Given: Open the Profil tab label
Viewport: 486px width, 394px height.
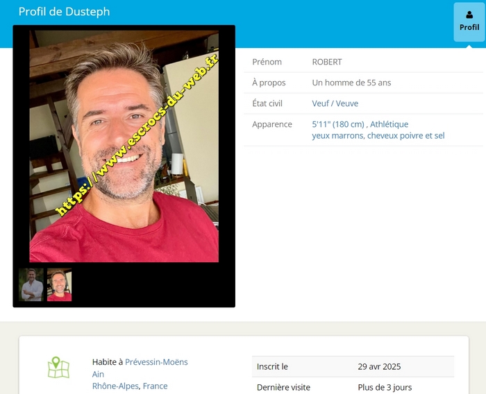Looking at the screenshot, I should [469, 28].
